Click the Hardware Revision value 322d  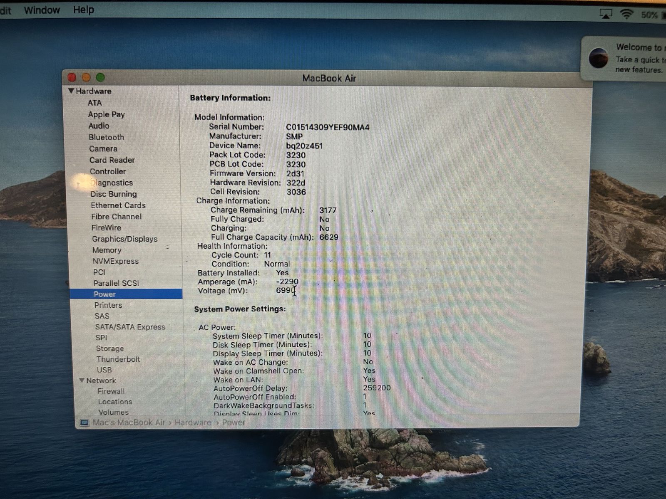(x=296, y=183)
